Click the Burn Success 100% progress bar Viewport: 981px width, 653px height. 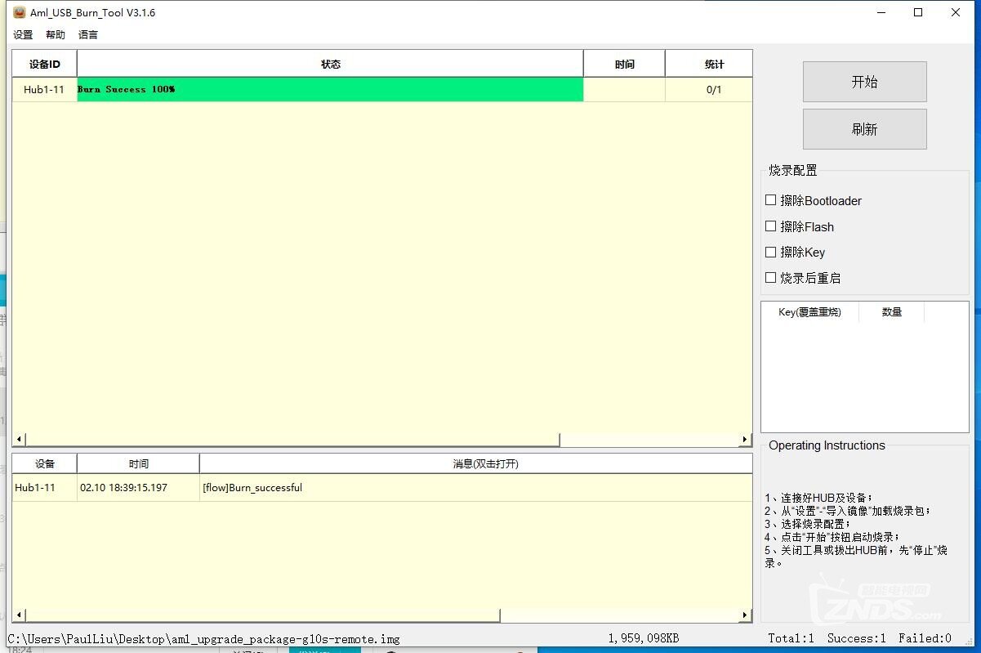click(x=330, y=90)
